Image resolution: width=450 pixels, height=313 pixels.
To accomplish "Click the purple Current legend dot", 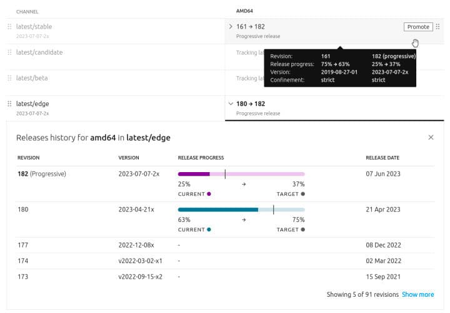I will click(209, 194).
